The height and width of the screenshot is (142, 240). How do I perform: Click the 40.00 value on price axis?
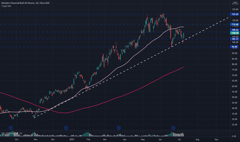pos(235,108)
